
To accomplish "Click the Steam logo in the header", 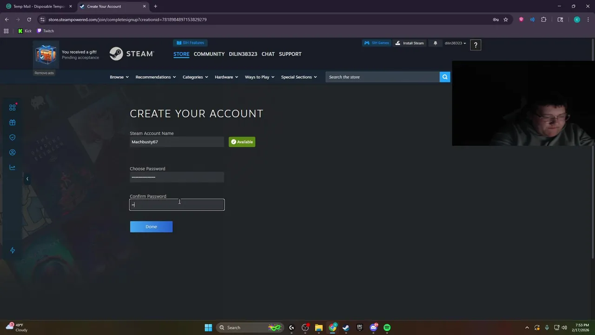I will pos(132,54).
